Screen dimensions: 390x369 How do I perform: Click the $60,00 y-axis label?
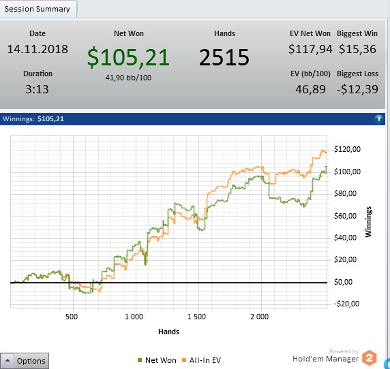pyautogui.click(x=345, y=216)
